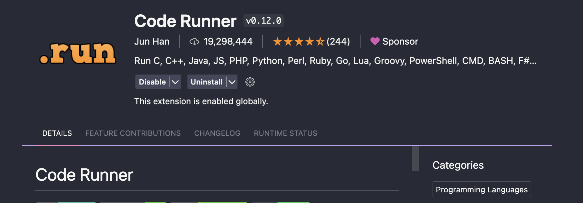The image size is (583, 203).
Task: Disable the Code Runner extension
Action: click(x=152, y=82)
